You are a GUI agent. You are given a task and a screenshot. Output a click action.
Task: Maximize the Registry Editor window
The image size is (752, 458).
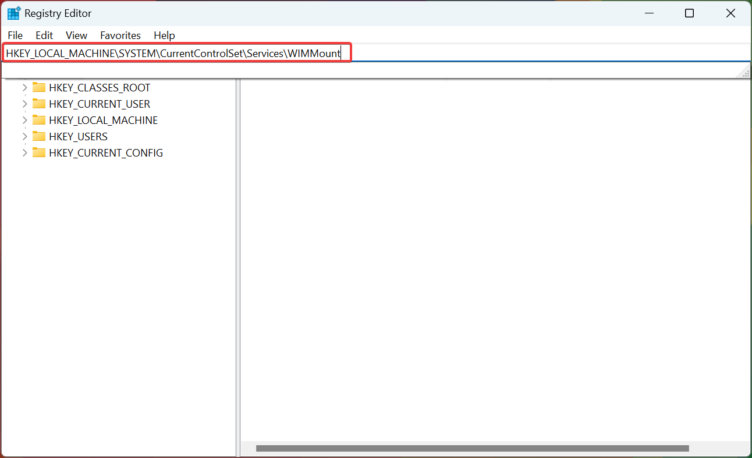point(689,13)
